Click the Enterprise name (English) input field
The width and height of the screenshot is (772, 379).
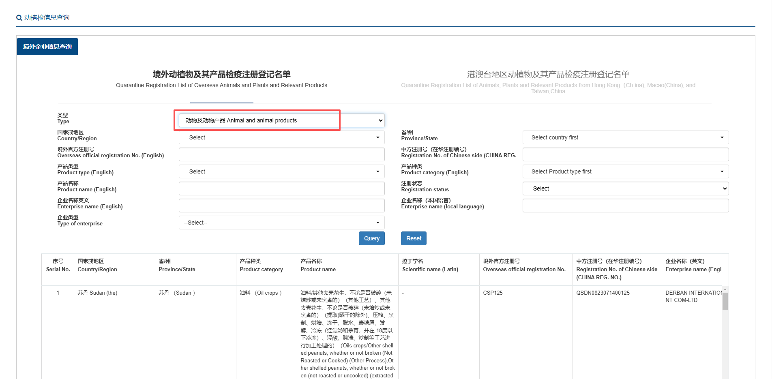tap(281, 206)
